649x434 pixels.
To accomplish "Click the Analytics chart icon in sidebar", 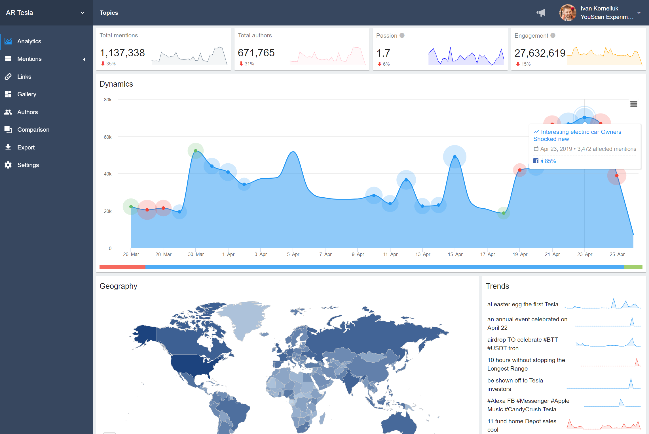I will (8, 41).
